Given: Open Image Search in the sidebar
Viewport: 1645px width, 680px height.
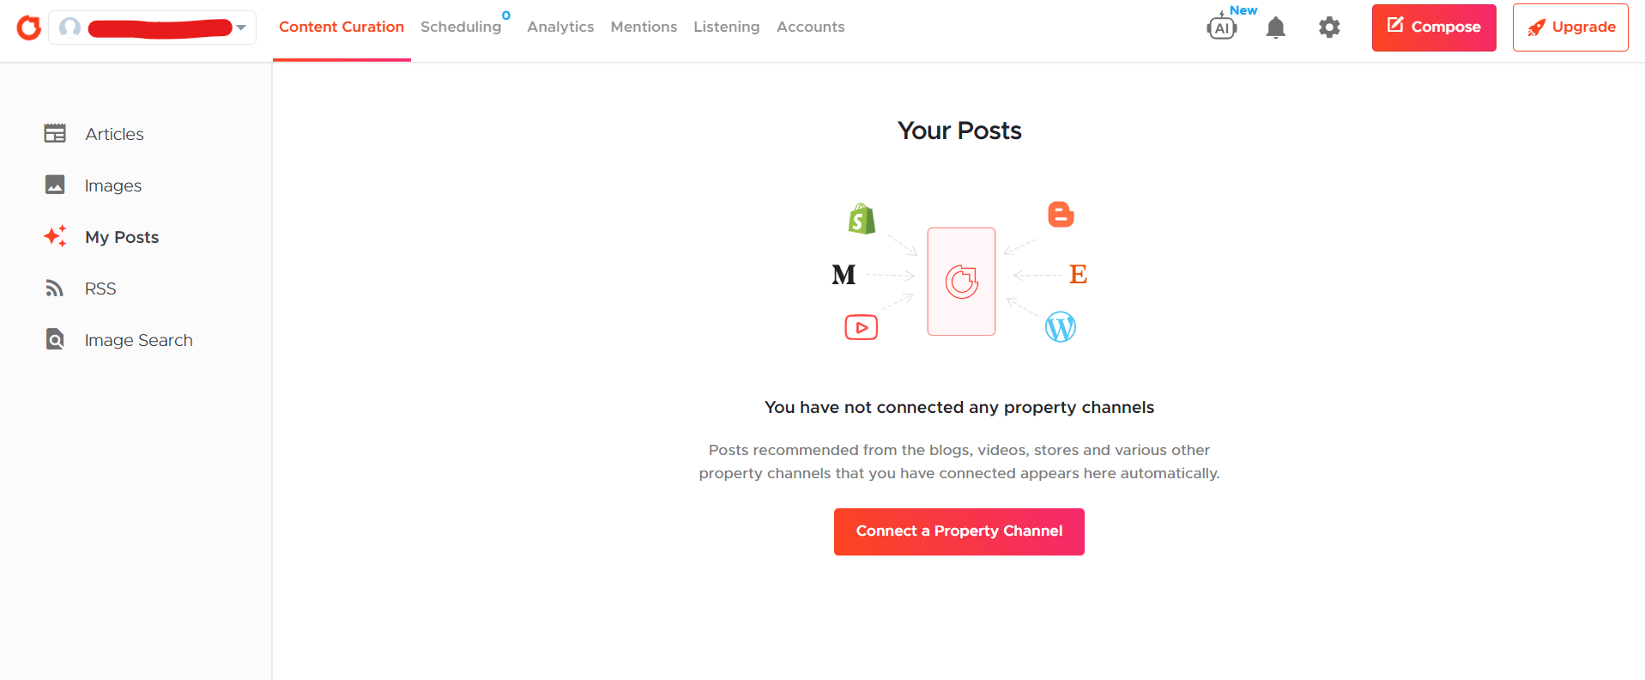Looking at the screenshot, I should 138,340.
